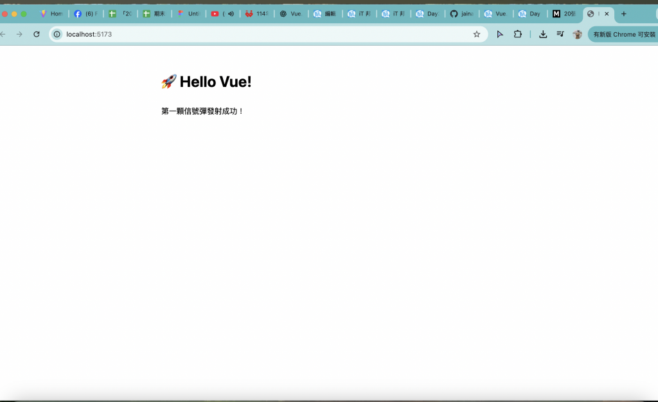
Task: Open the green-cross tab labeled 期末
Action: point(154,14)
